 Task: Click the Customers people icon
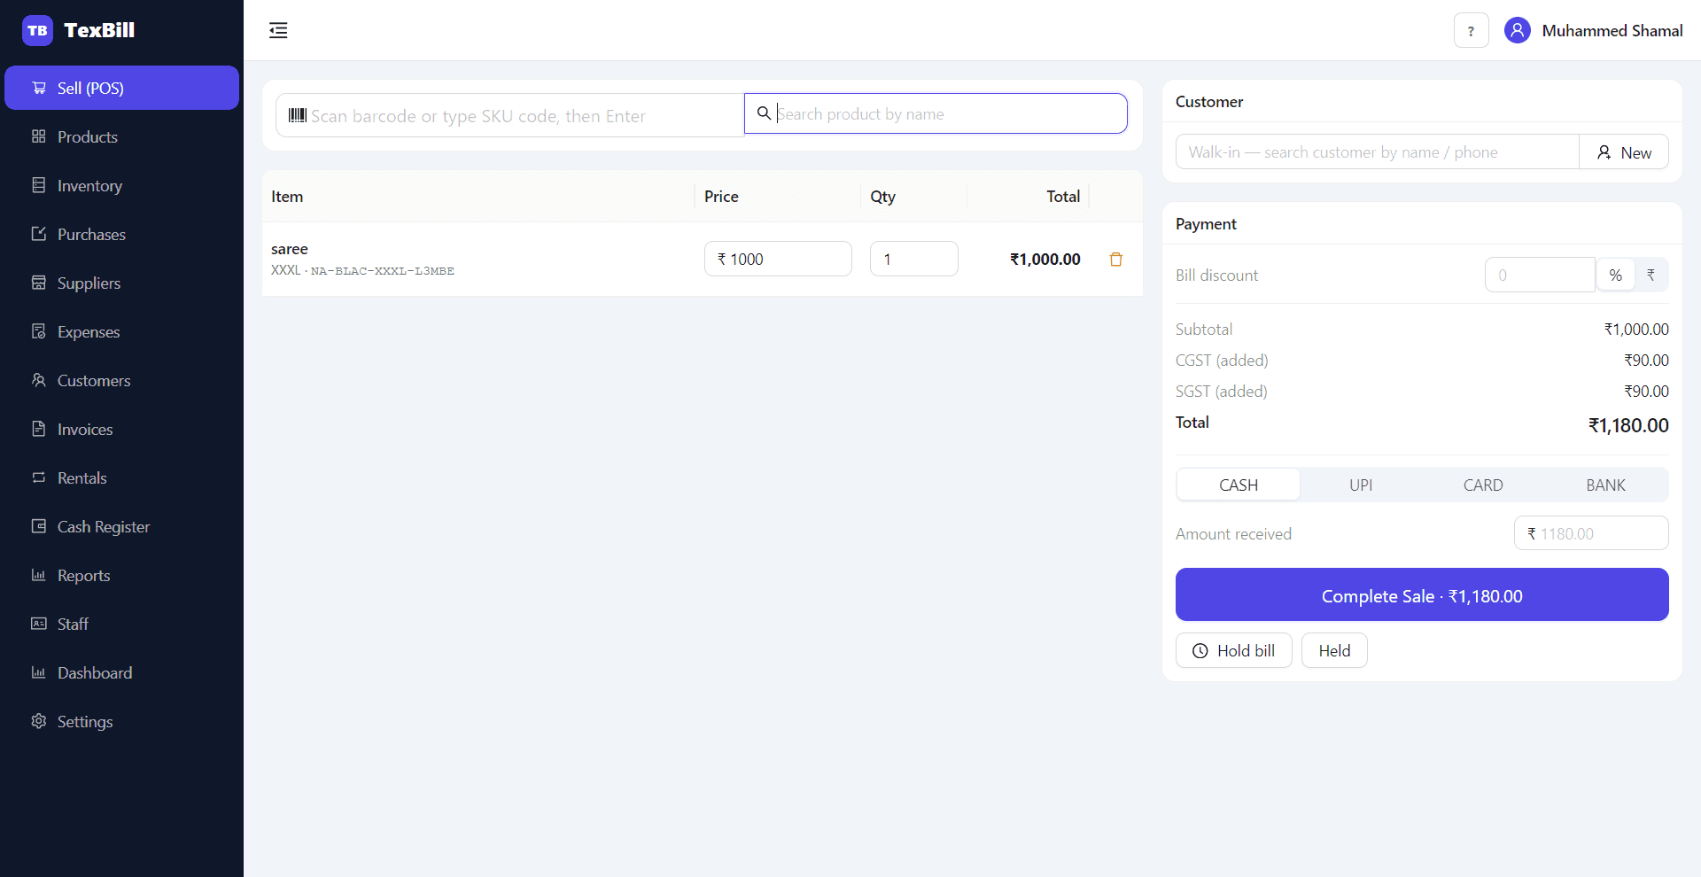pyautogui.click(x=39, y=380)
